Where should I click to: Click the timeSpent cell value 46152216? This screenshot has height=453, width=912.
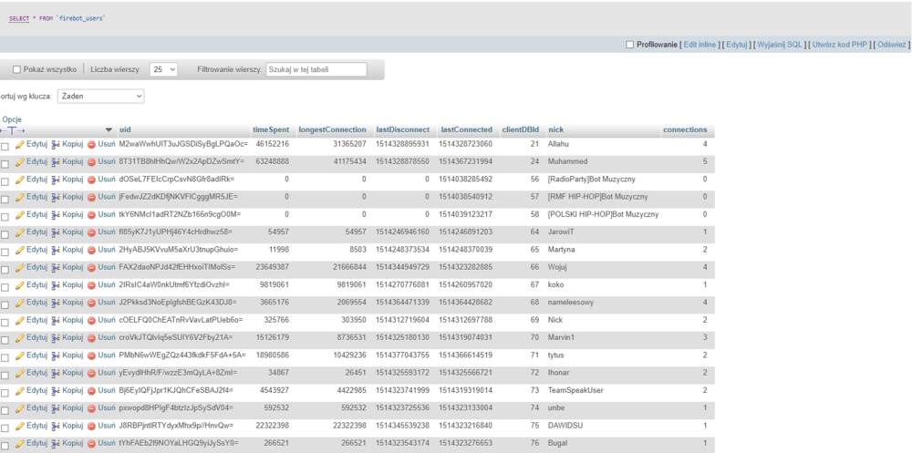(272, 144)
